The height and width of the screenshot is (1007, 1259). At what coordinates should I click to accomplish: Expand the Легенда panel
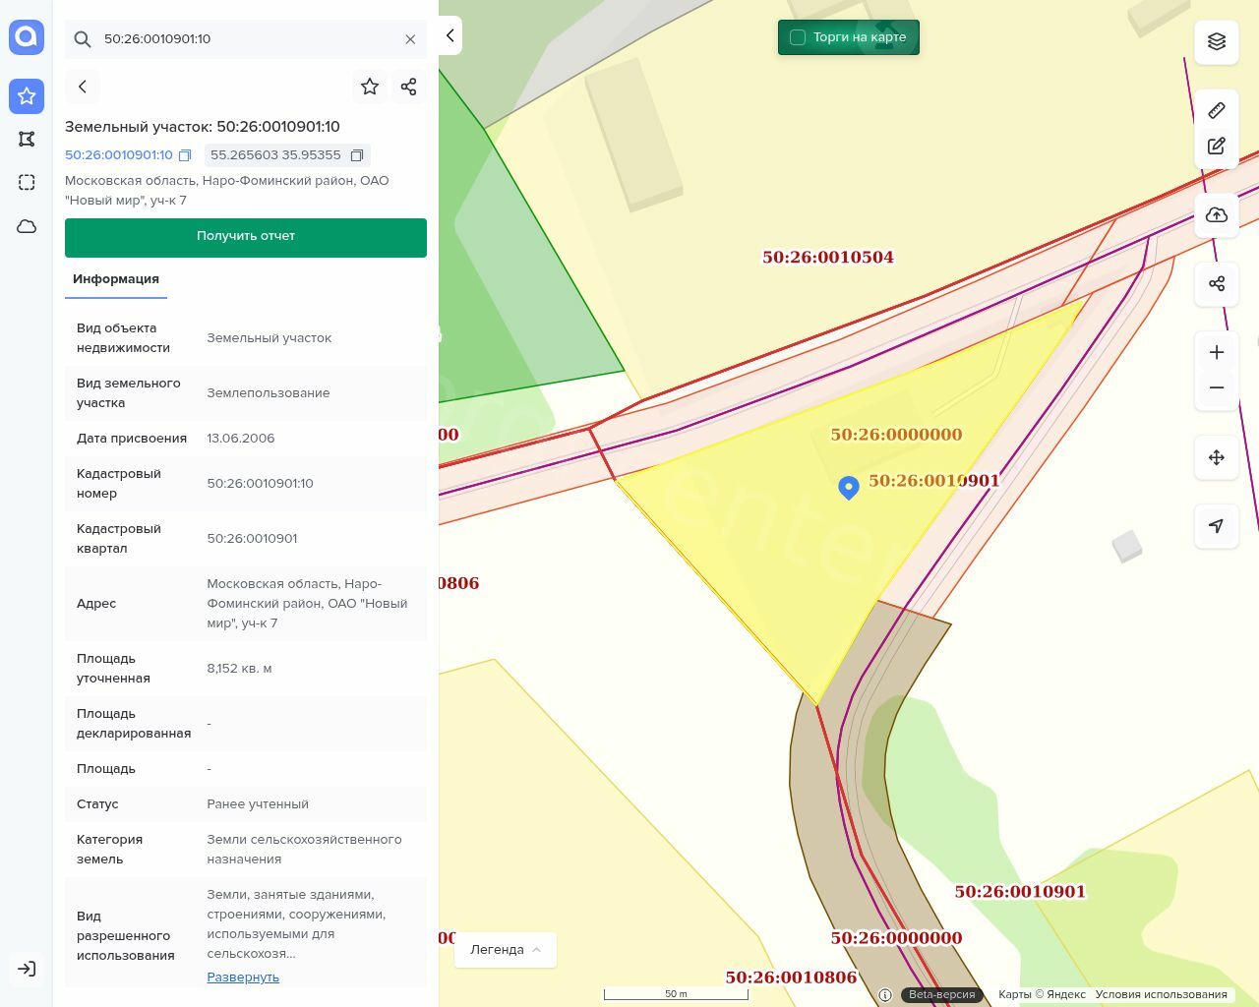click(506, 950)
